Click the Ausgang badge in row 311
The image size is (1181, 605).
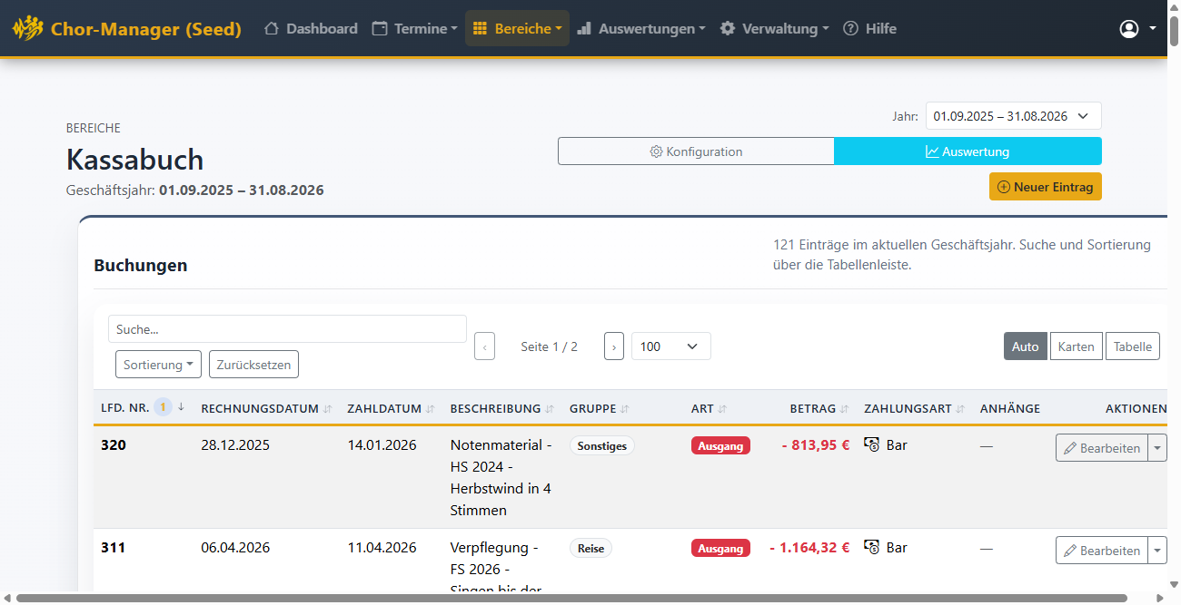tap(720, 549)
